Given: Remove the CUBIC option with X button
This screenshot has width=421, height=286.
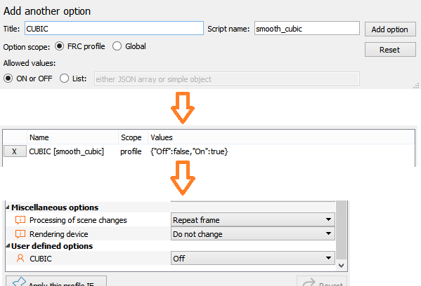Looking at the screenshot, I should [x=15, y=151].
